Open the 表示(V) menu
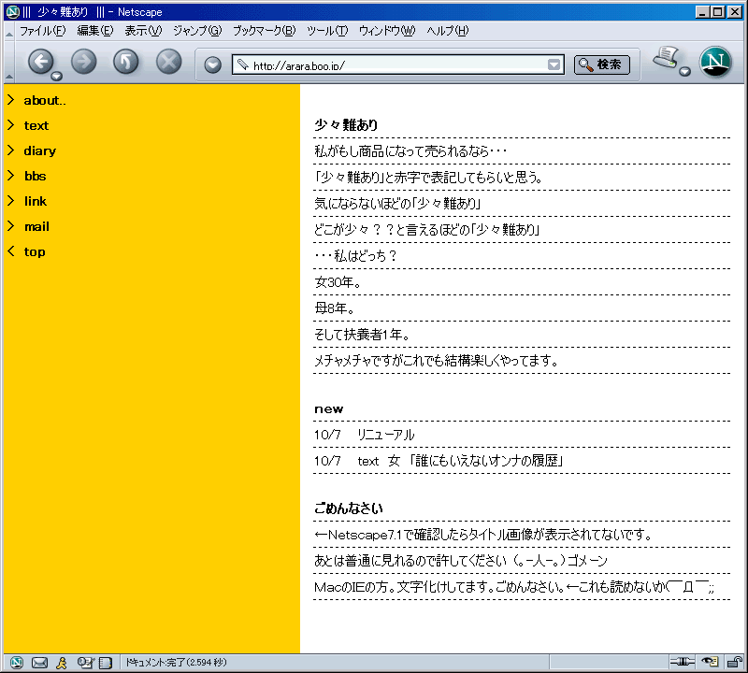The width and height of the screenshot is (748, 673). [143, 31]
